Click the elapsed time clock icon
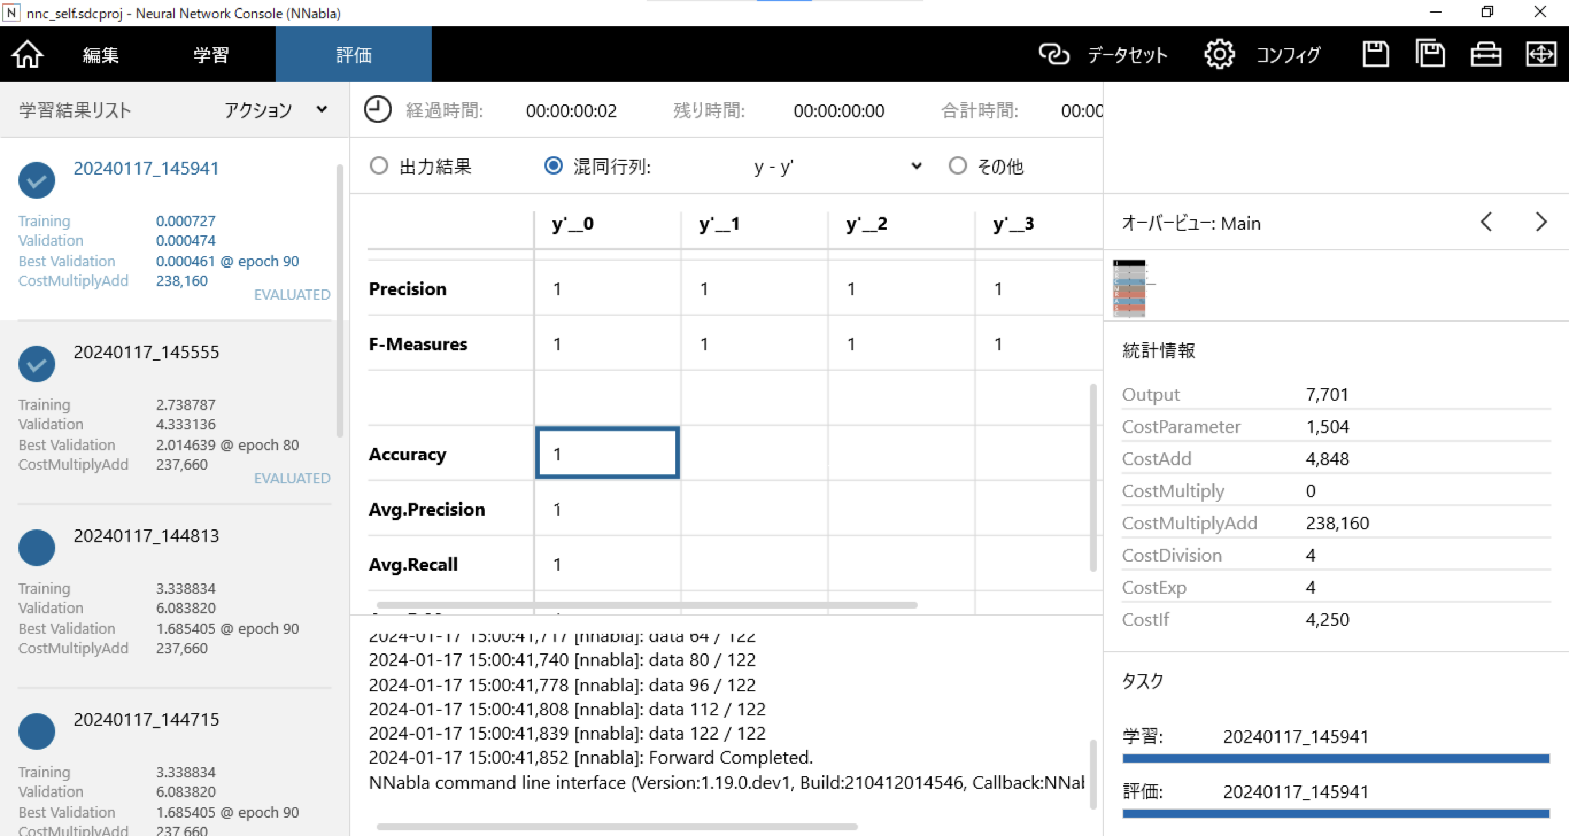The image size is (1569, 836). [378, 110]
